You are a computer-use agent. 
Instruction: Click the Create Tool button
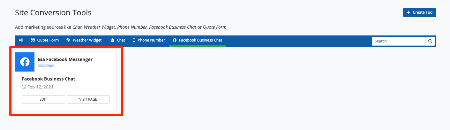click(419, 12)
